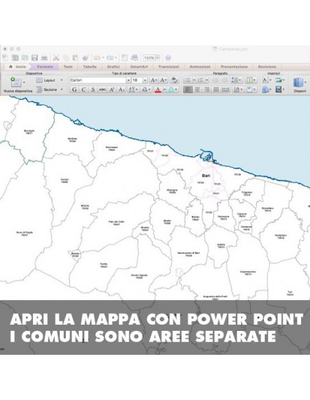310x400 pixels.
Task: Apply superscript A² formatting
Action: [112, 90]
